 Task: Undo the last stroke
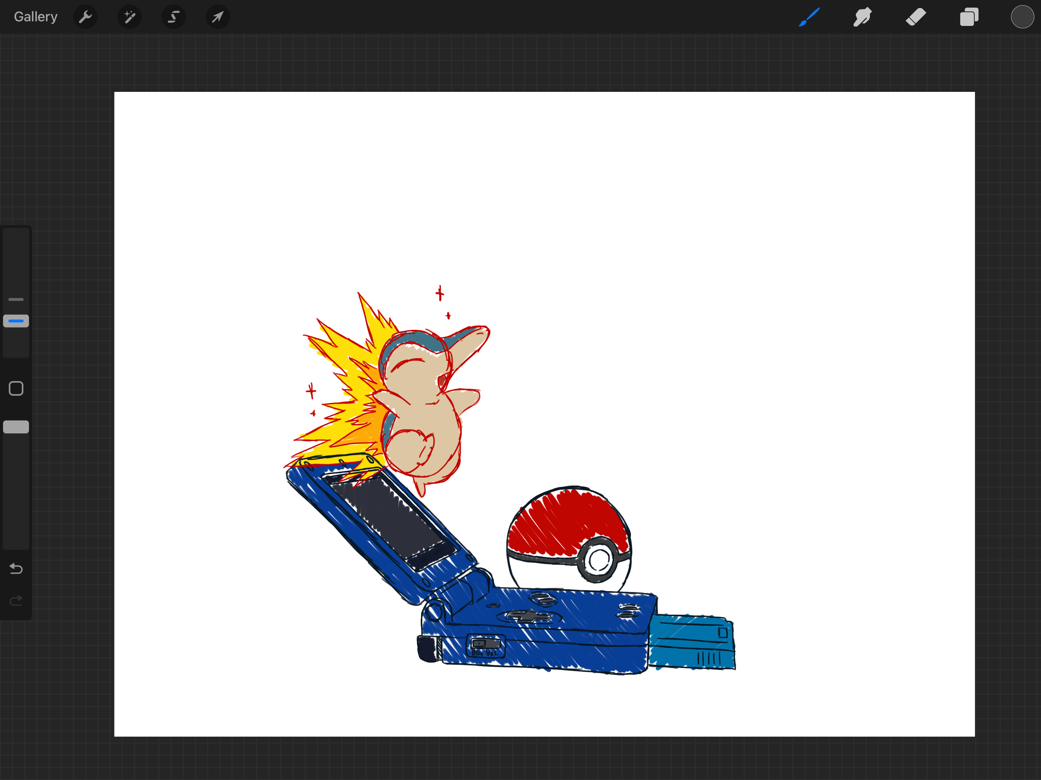pyautogui.click(x=16, y=569)
